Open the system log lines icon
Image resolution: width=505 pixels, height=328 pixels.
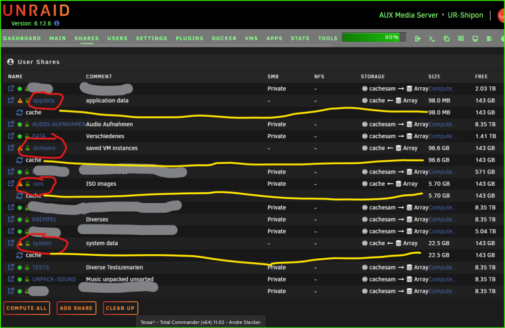coord(489,39)
